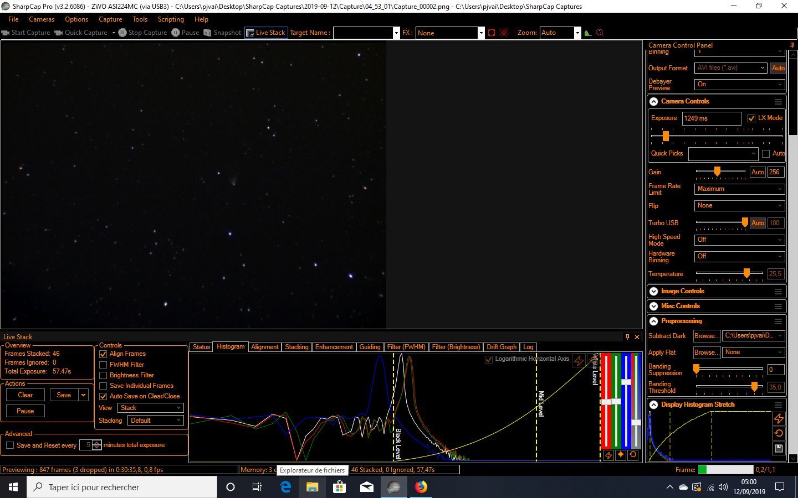
Task: Enable the Brightness Filter checkbox
Action: click(x=103, y=375)
